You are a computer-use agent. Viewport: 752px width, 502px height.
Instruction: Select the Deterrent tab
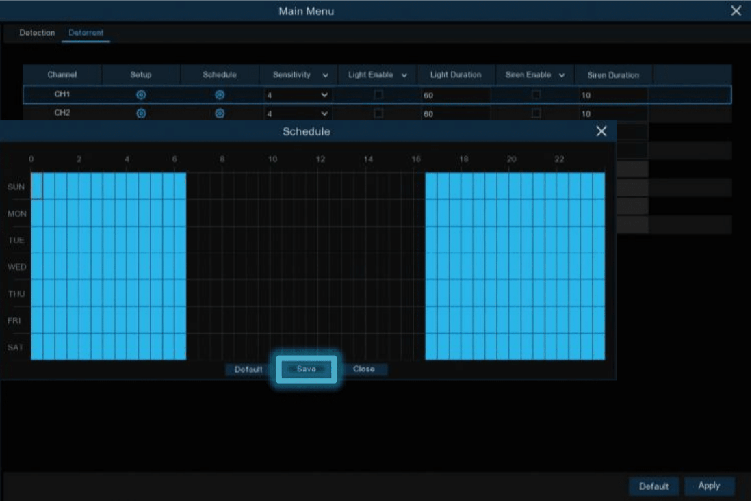[86, 33]
